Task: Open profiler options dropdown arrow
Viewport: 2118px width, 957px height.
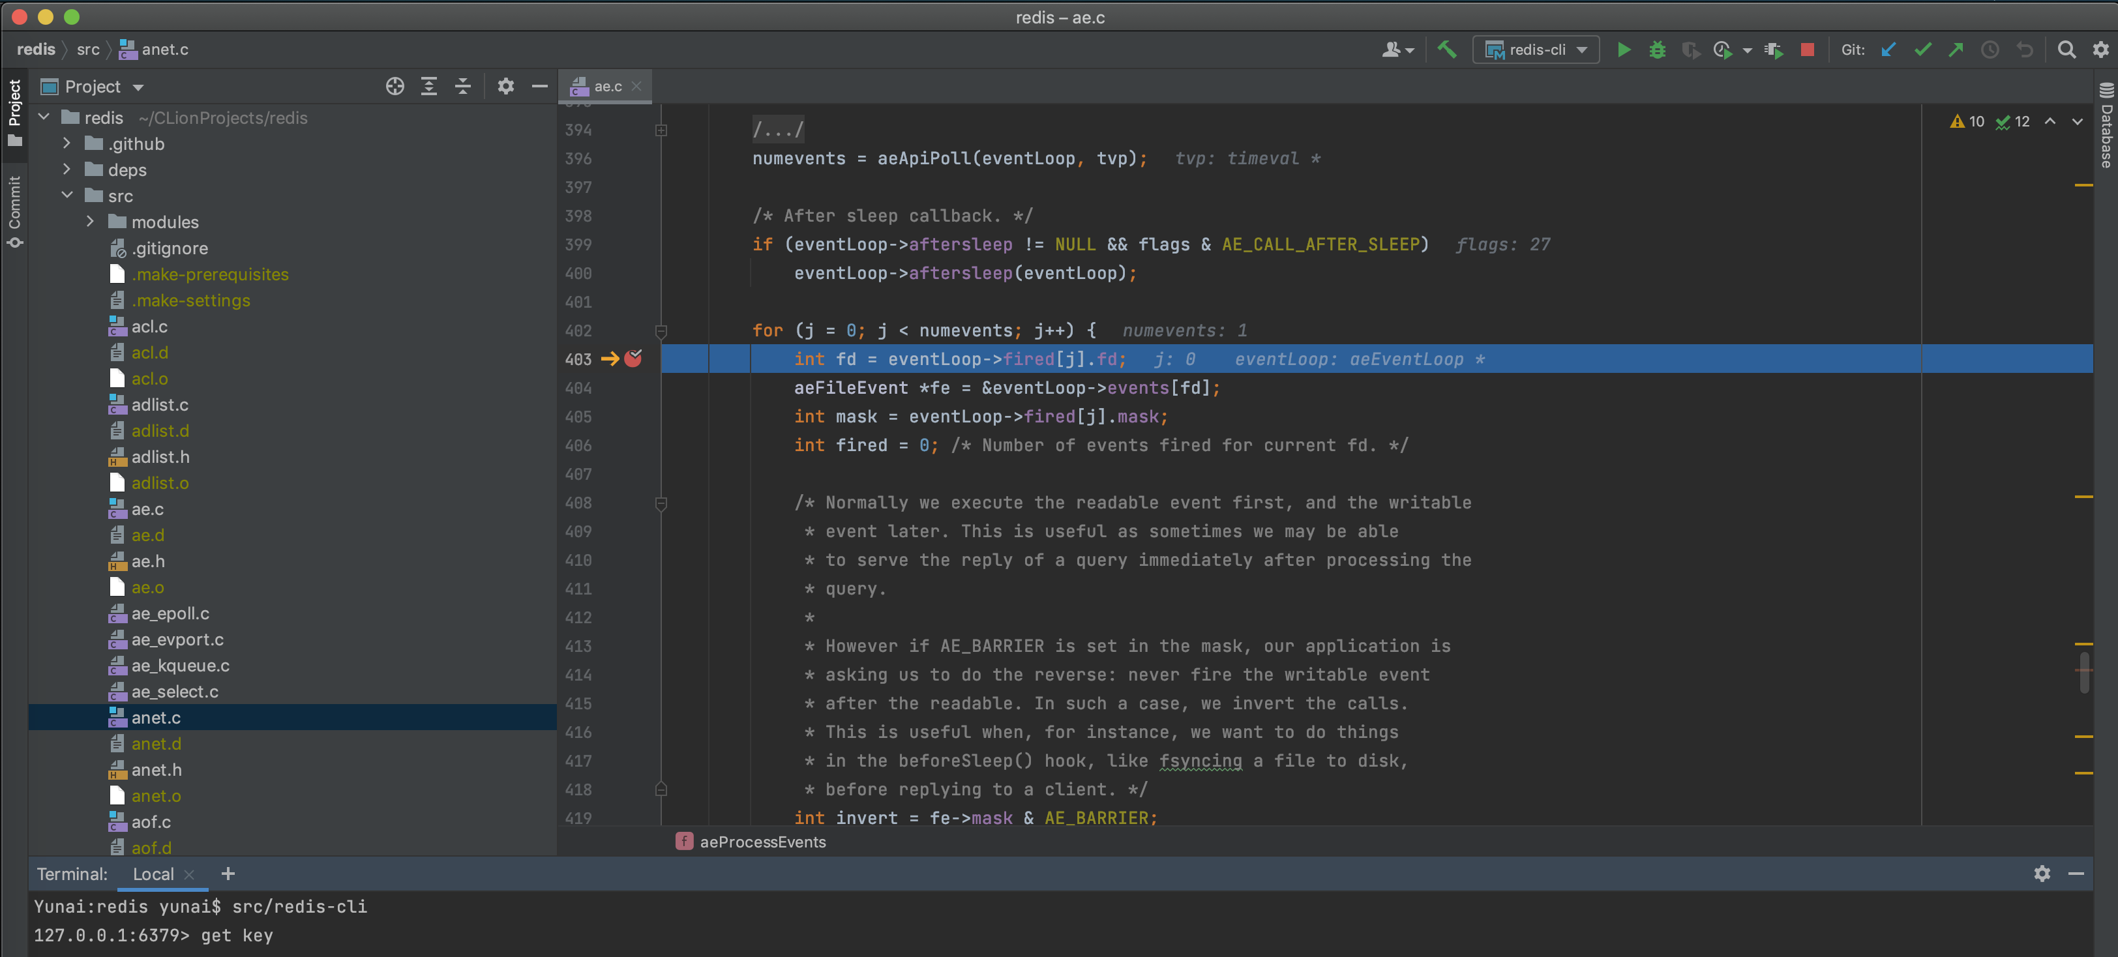Action: (1747, 50)
